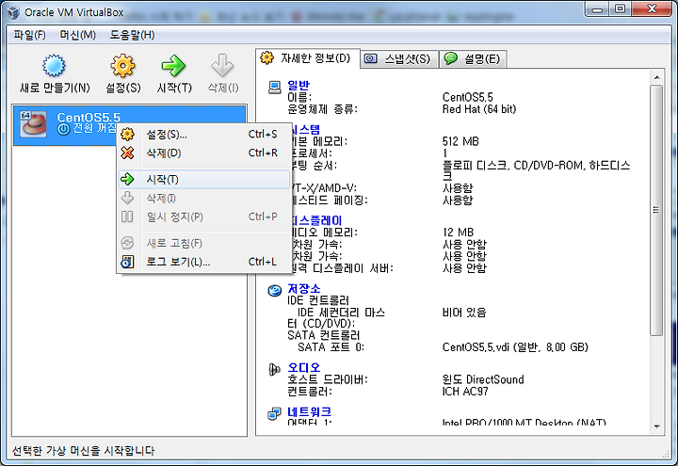Open the 디스플레이 section link
The width and height of the screenshot is (678, 466).
pyautogui.click(x=317, y=220)
